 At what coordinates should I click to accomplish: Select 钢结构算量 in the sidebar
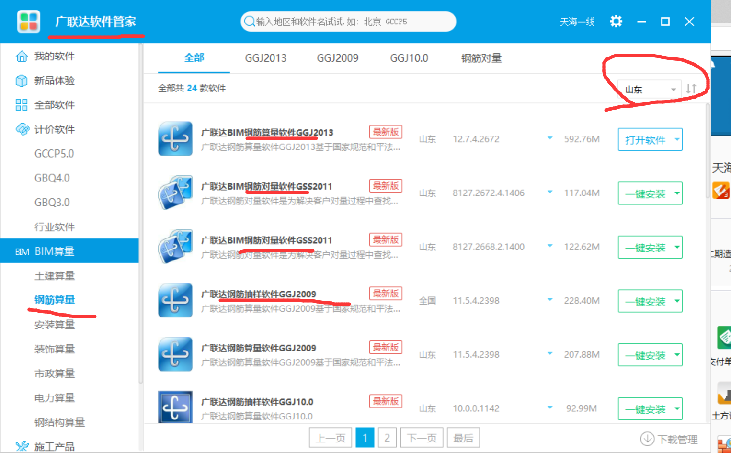pyautogui.click(x=59, y=422)
